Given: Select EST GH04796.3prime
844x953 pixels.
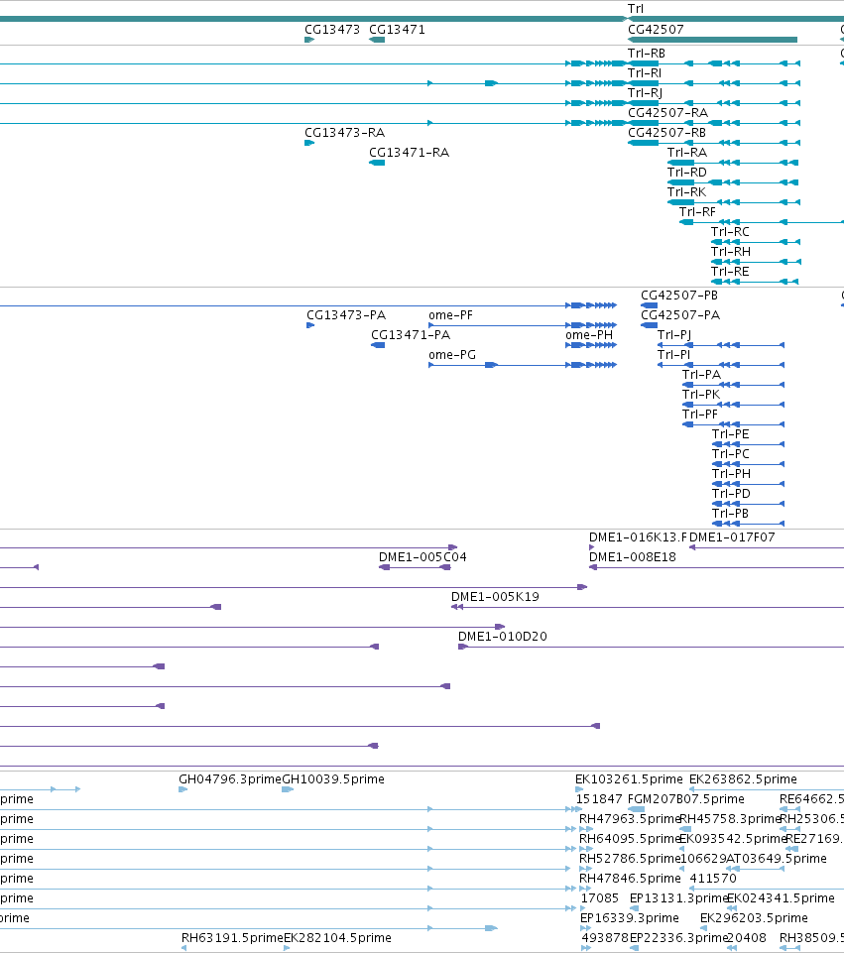Looking at the screenshot, I should (230, 779).
